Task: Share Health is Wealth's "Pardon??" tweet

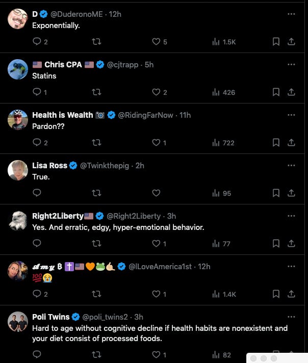Action: (x=291, y=143)
